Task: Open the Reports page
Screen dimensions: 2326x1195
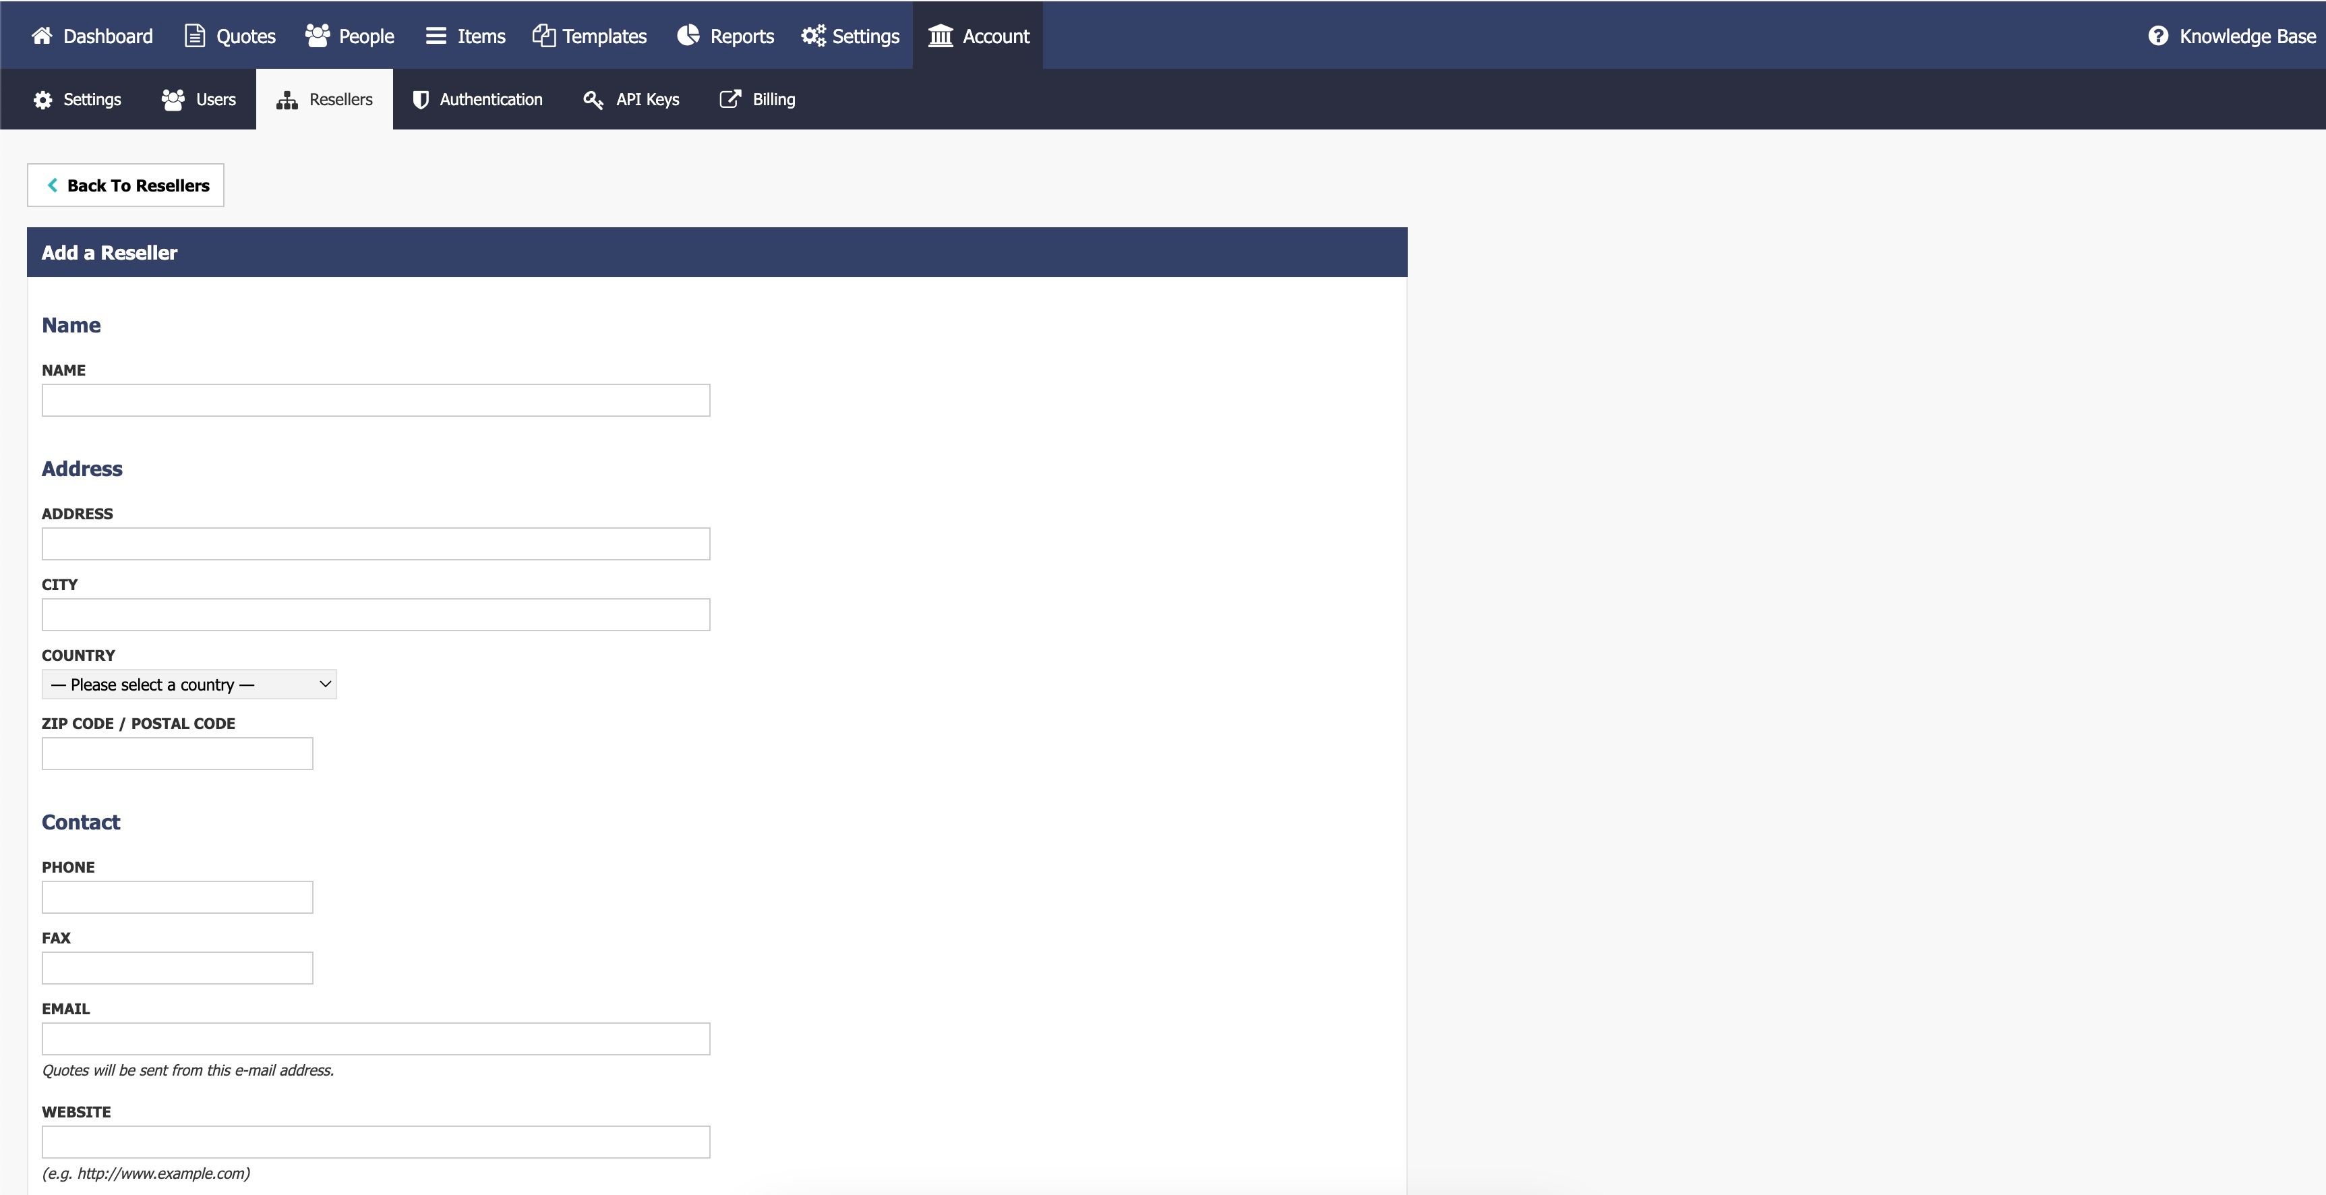Action: pos(726,35)
